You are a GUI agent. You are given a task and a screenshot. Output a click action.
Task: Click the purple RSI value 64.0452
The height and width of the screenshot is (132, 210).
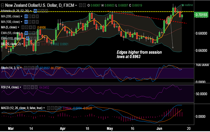coord(44,88)
